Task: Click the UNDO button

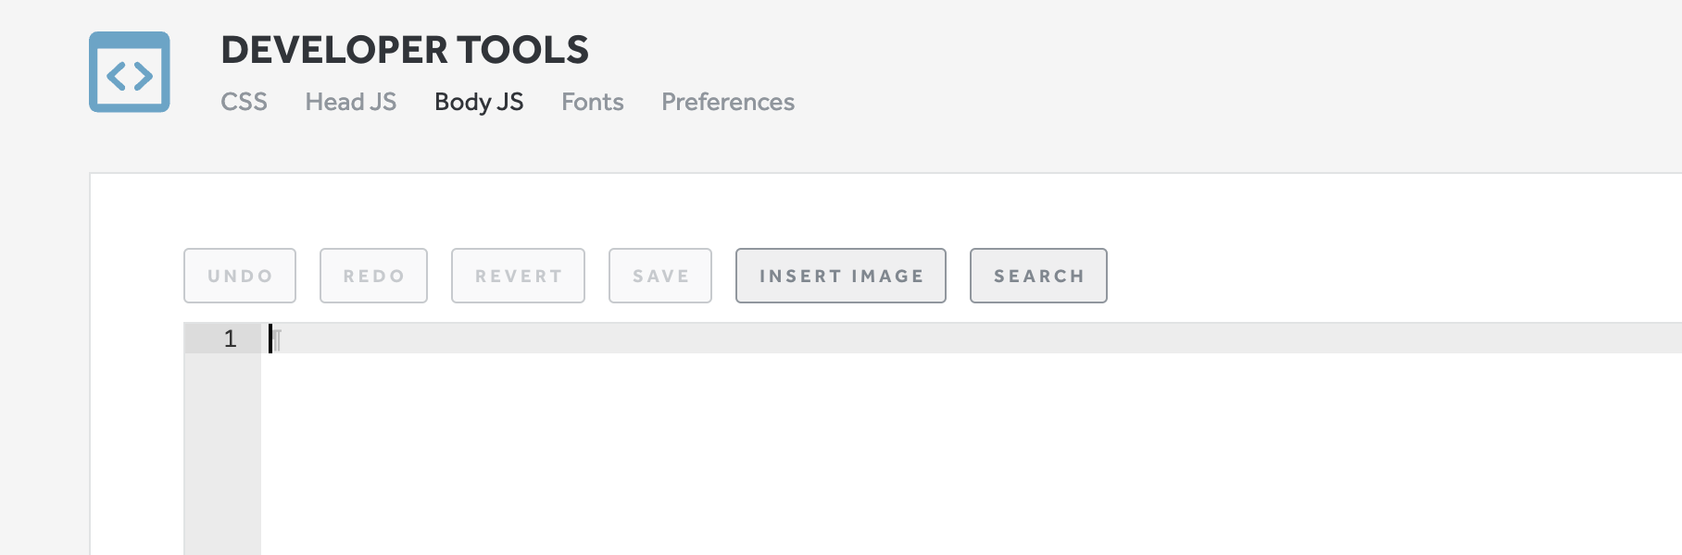Action: click(x=239, y=275)
